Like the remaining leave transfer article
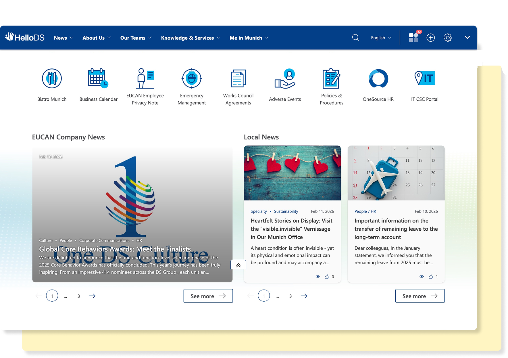508x358 pixels. (431, 277)
